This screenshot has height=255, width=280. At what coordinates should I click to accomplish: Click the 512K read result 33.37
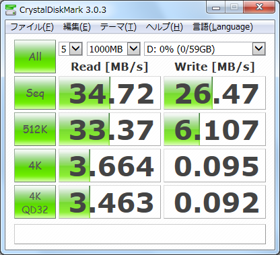(110, 129)
